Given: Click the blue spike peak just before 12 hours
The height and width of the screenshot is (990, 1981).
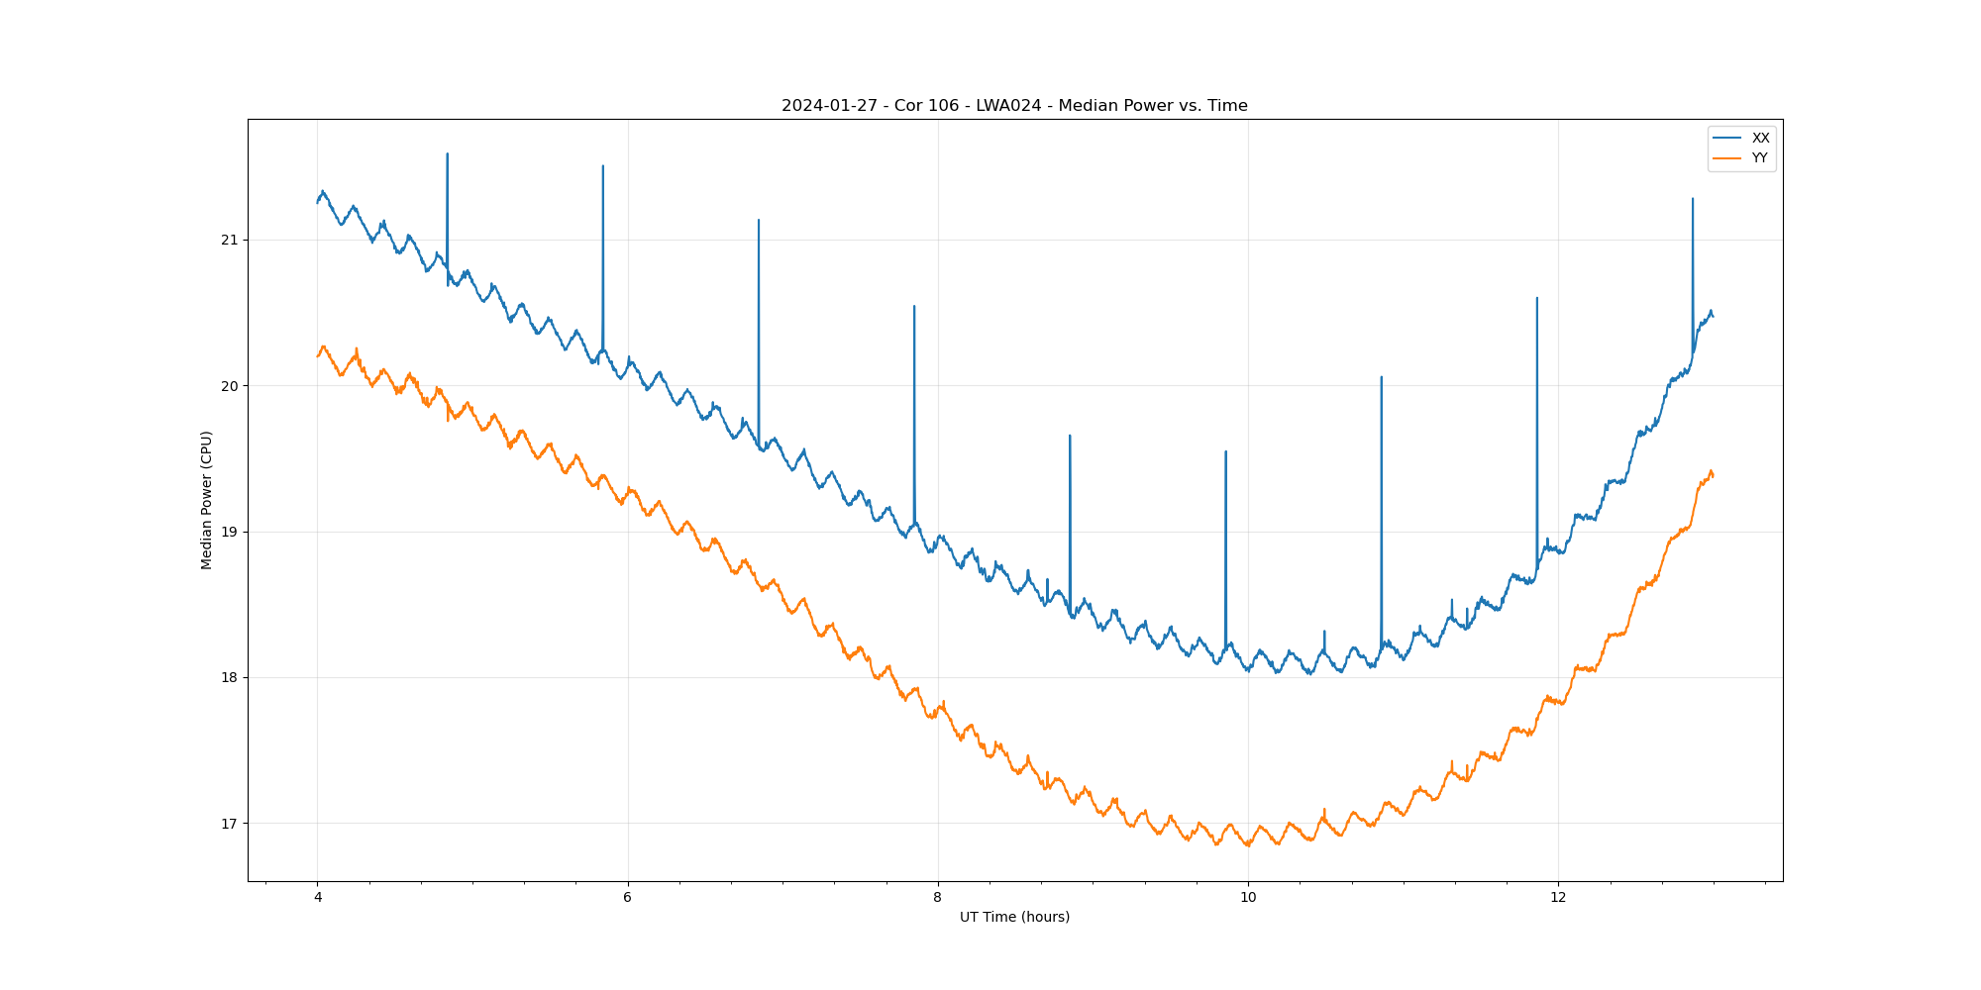Looking at the screenshot, I should pos(1536,298).
